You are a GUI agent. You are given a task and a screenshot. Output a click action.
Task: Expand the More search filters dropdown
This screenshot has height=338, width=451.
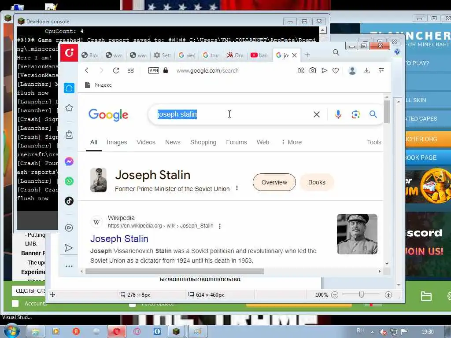coord(292,142)
